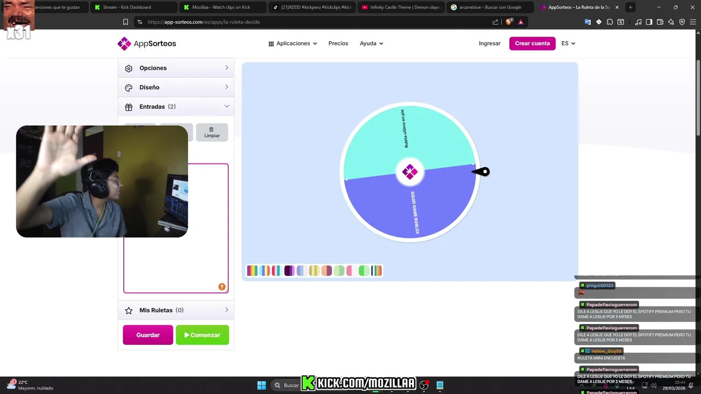The height and width of the screenshot is (394, 701).
Task: Click the AppSorteos logo
Action: point(147,43)
